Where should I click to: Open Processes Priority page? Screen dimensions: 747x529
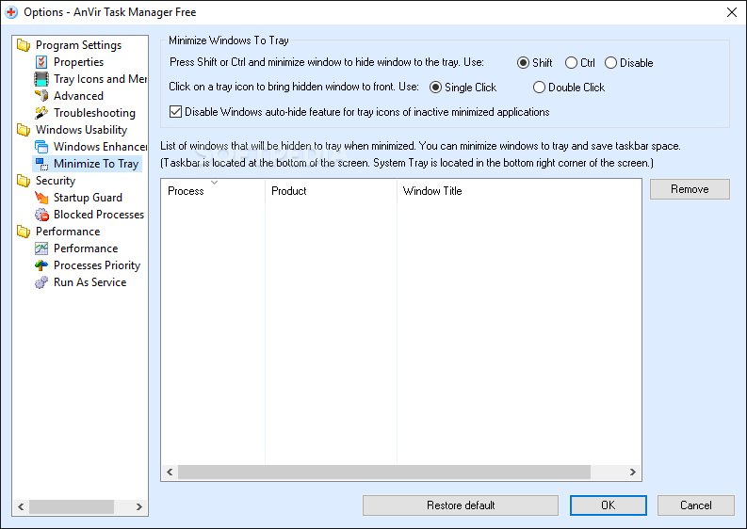(97, 265)
